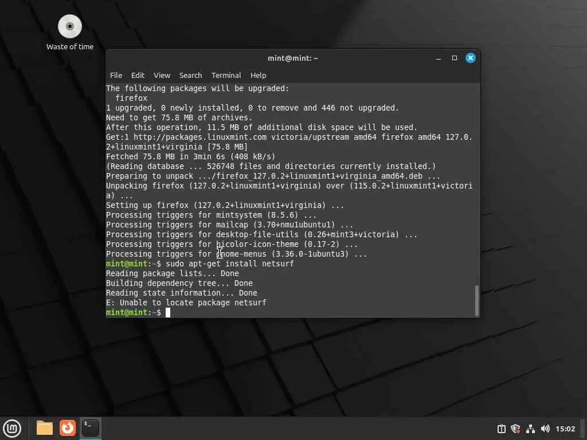Screen dimensions: 587x440
Task: Open the Linux Mint start menu
Action: click(12, 429)
